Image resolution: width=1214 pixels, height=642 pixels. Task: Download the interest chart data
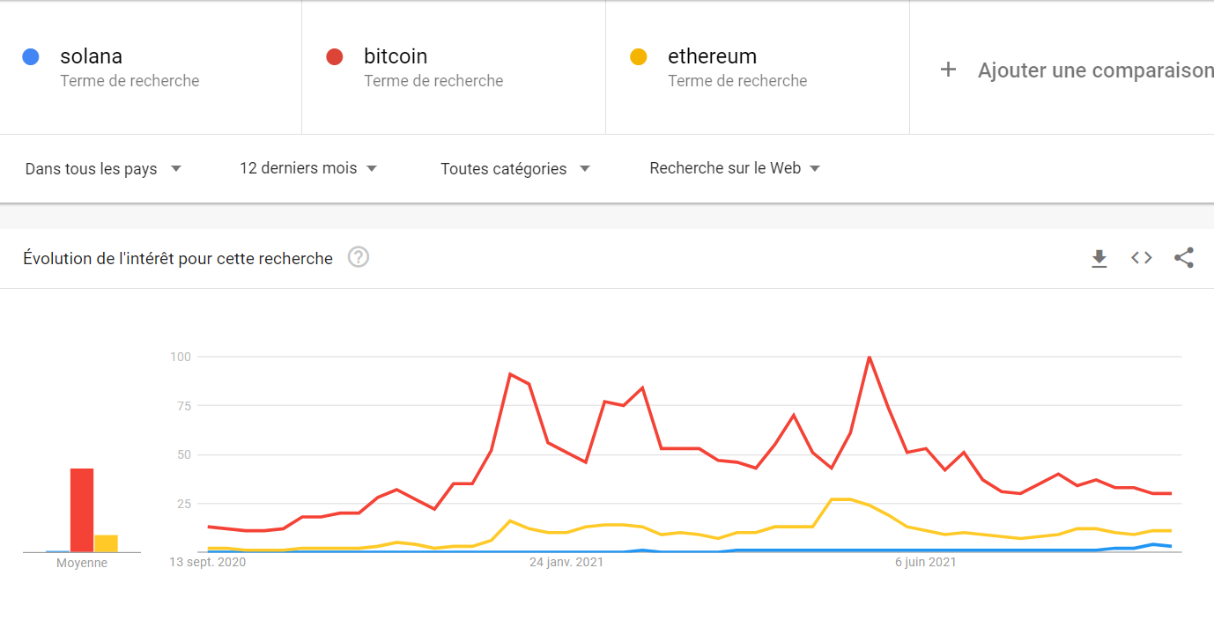1099,258
